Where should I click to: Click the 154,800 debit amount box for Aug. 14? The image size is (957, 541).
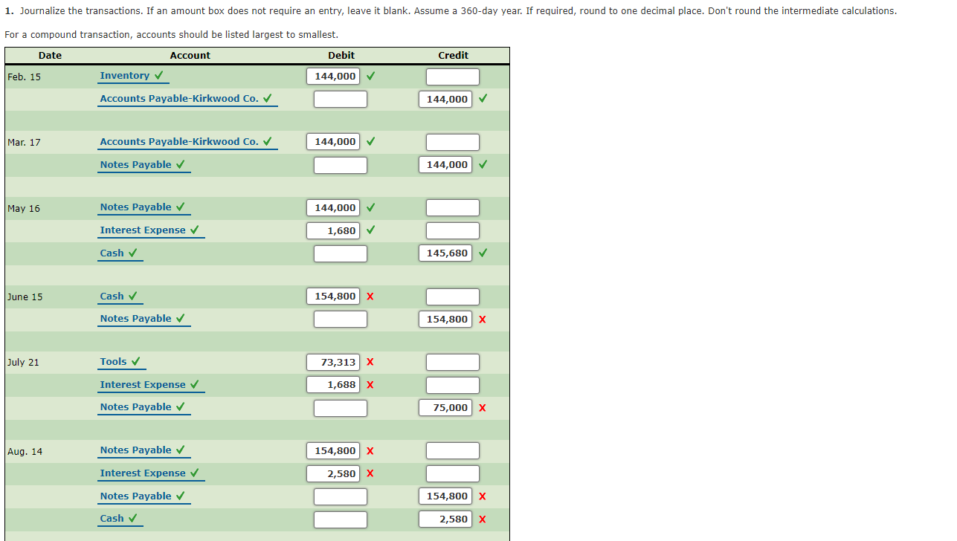(x=332, y=450)
